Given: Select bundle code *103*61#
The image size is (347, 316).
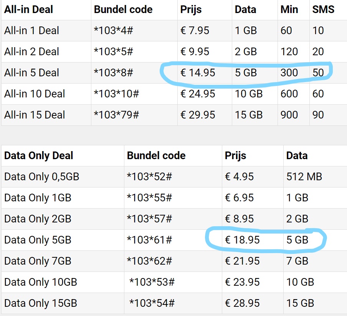Looking at the screenshot, I should [x=149, y=240].
